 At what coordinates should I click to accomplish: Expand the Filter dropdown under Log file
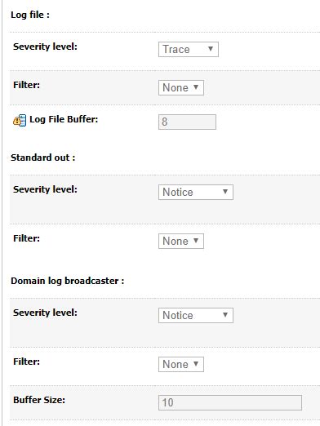[181, 87]
